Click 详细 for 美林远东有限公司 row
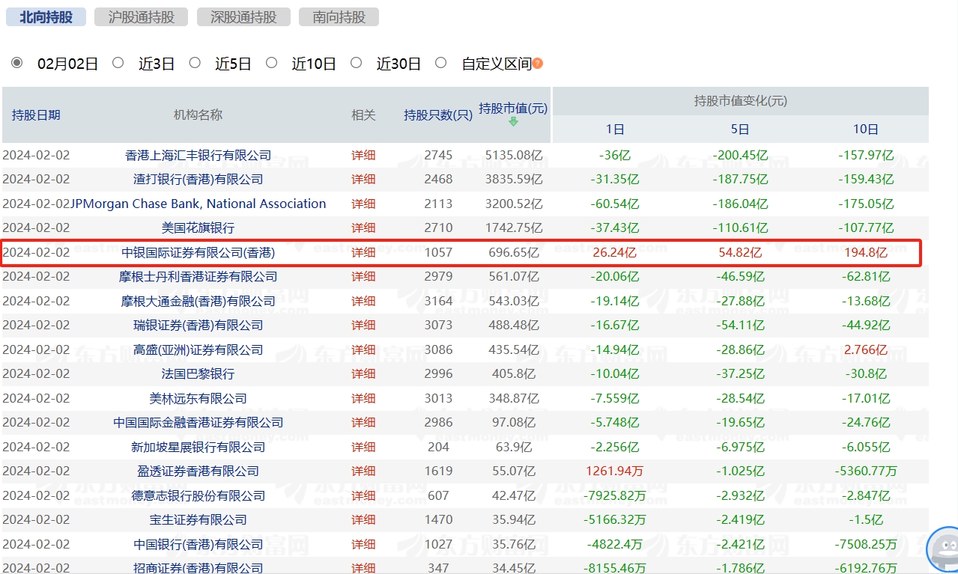 point(363,398)
